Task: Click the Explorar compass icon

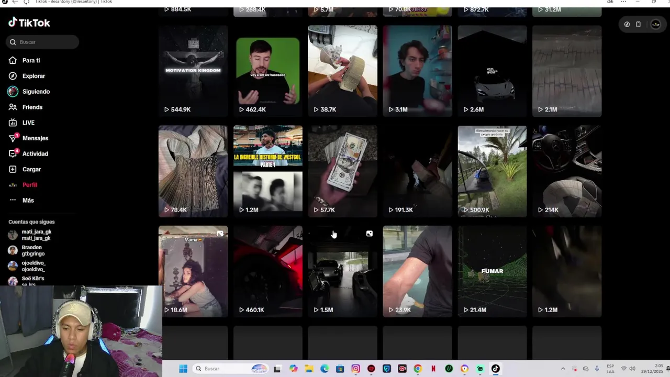Action: pos(13,76)
